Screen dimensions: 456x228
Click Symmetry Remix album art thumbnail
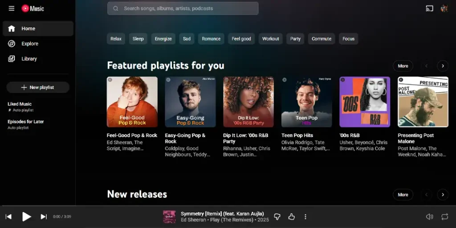coord(169,217)
